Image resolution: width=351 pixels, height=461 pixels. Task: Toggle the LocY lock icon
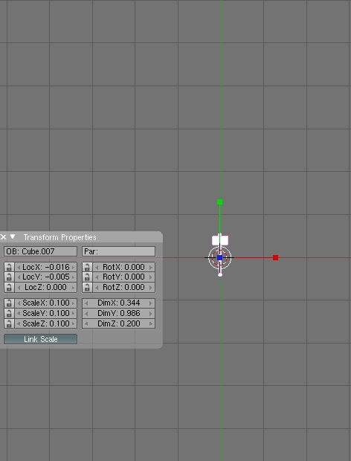pyautogui.click(x=9, y=277)
